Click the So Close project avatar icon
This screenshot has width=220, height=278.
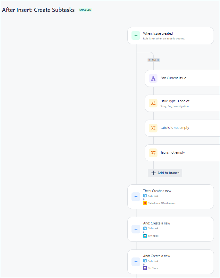point(145,268)
